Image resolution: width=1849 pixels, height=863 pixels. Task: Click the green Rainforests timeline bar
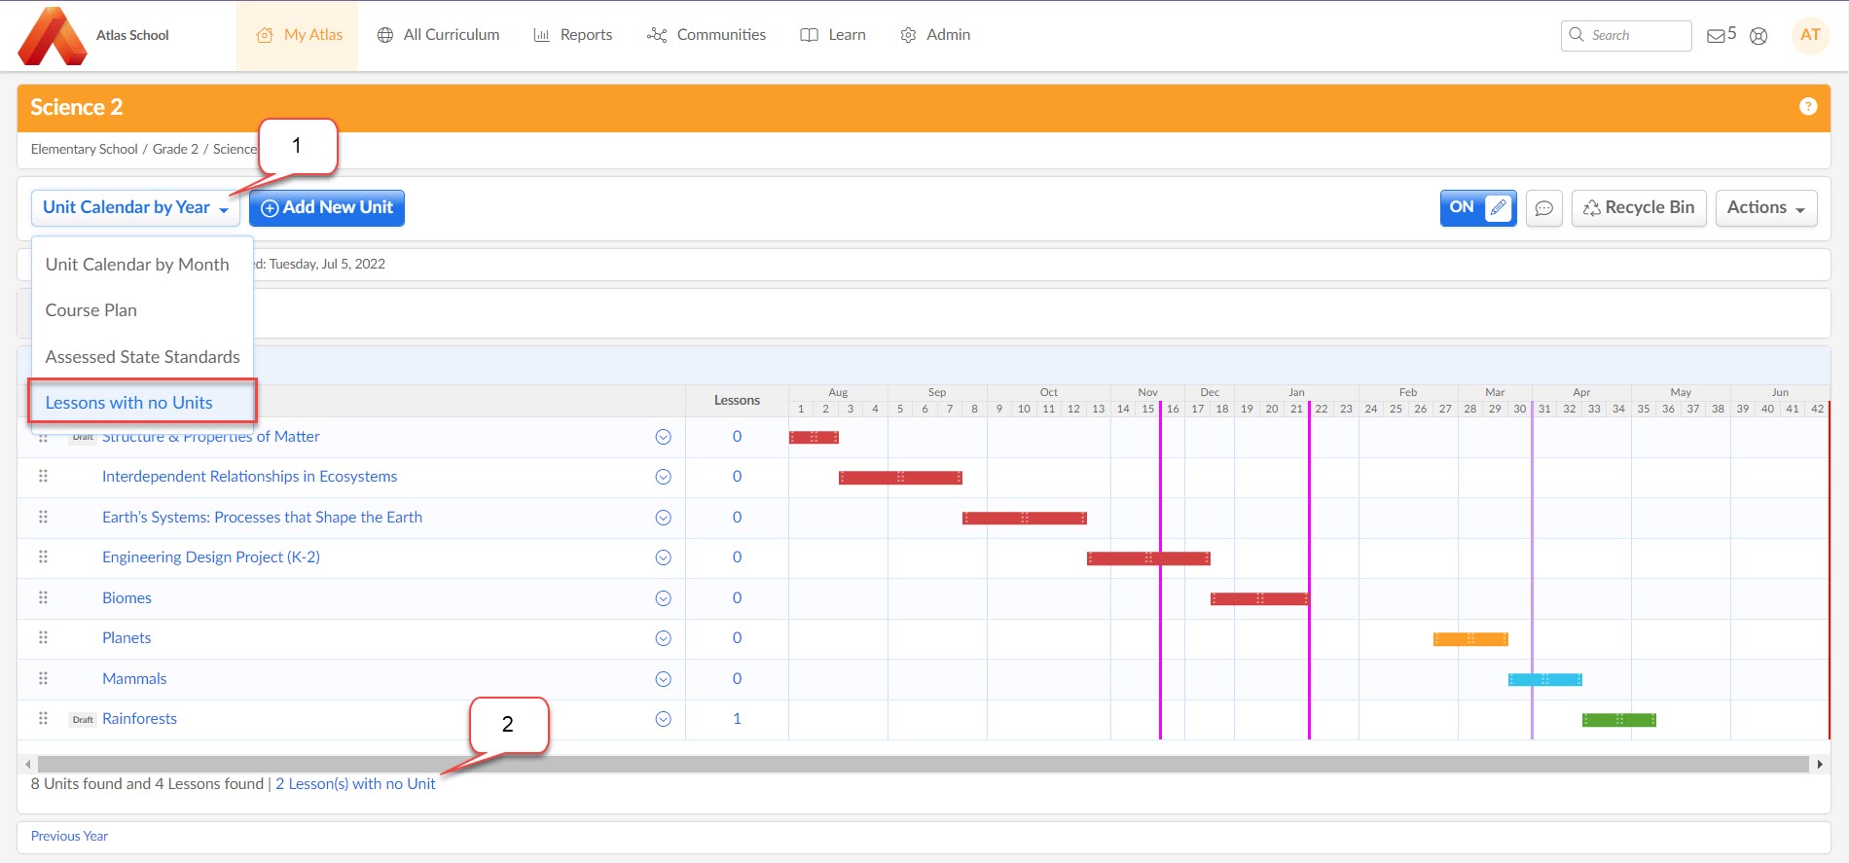[1619, 720]
